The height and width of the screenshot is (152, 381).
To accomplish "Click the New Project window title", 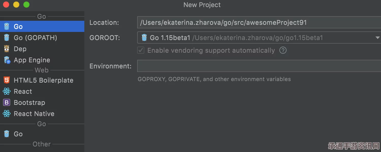I will (x=202, y=5).
